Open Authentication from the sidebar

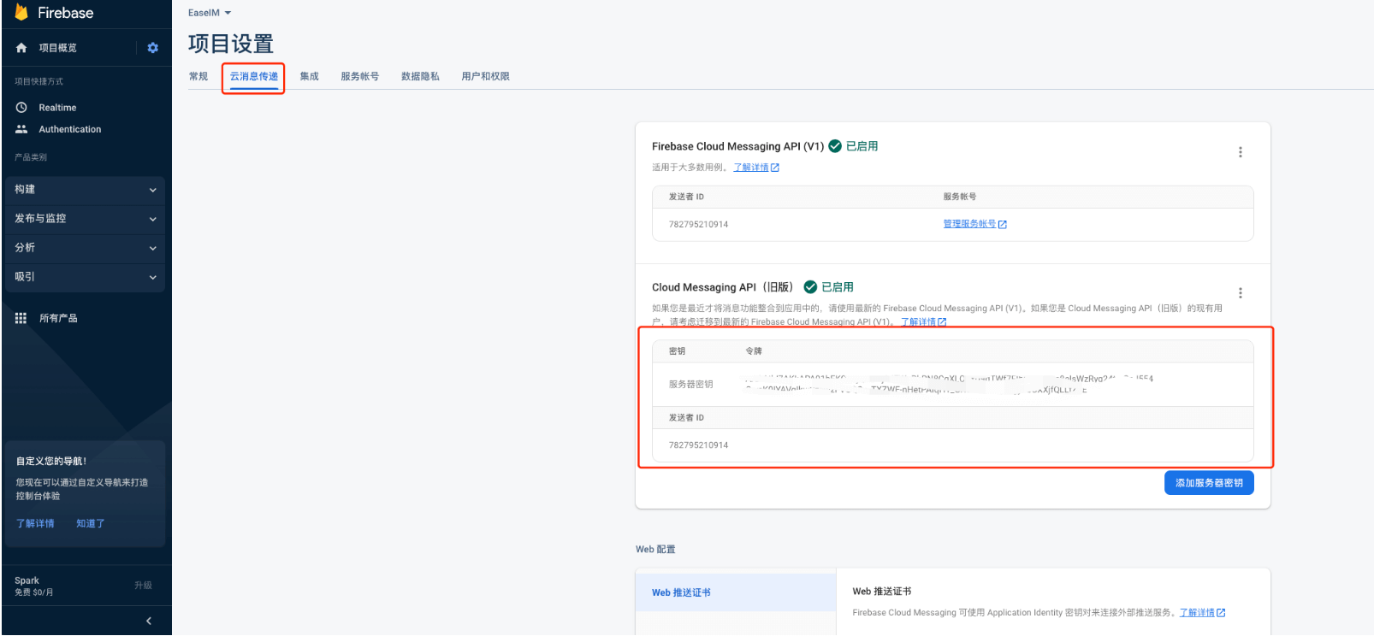click(69, 129)
